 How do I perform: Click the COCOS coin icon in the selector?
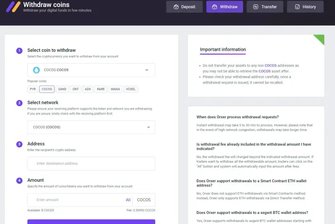36,70
